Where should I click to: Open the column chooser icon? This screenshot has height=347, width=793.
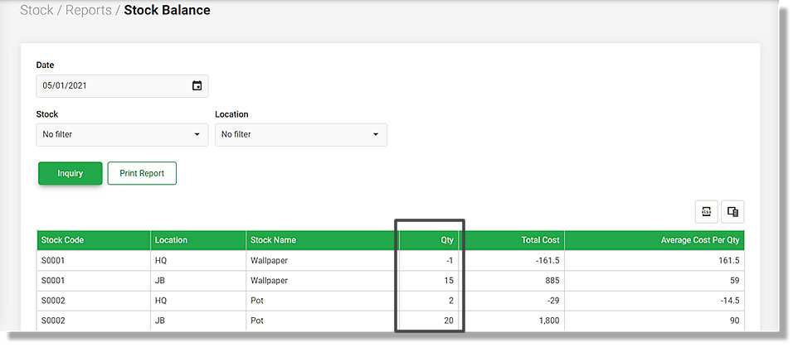[732, 212]
